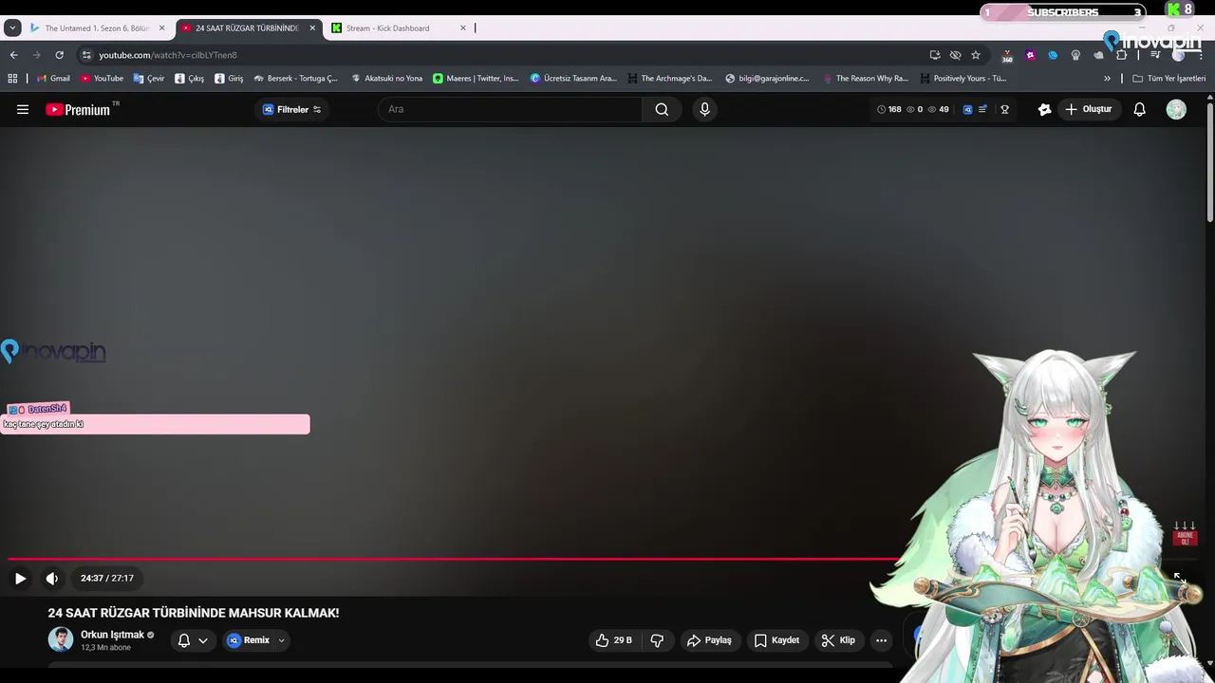Viewport: 1215px width, 683px height.
Task: Open the Chrome media control icon
Action: click(1155, 55)
